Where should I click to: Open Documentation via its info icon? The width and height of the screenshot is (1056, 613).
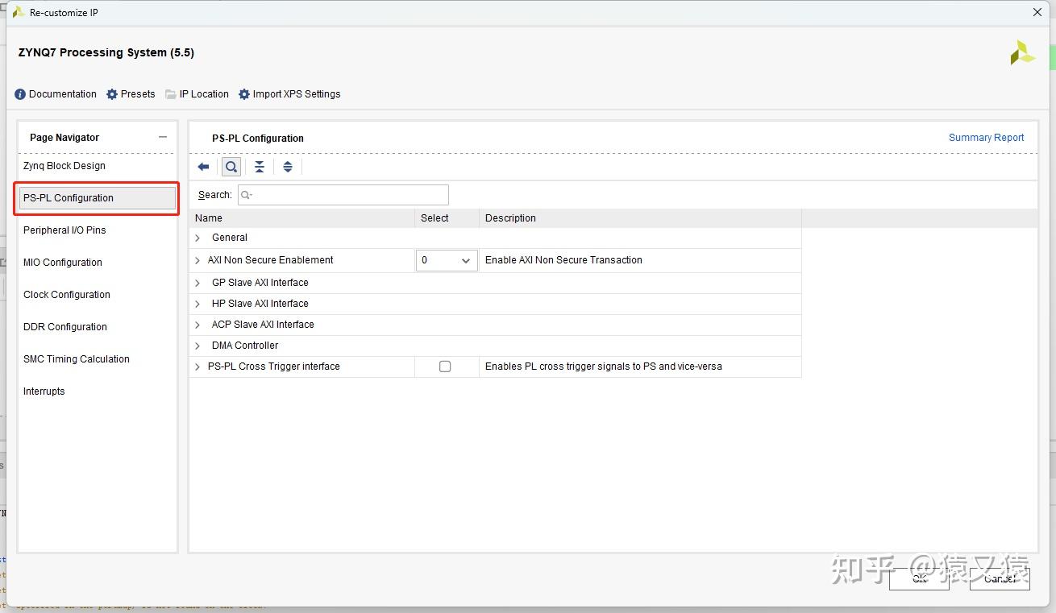pyautogui.click(x=20, y=94)
